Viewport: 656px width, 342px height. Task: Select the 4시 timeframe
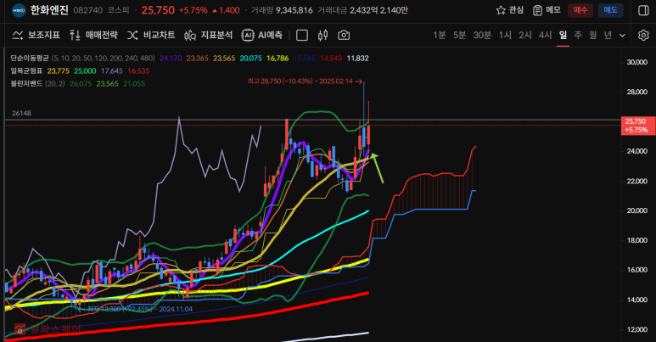[x=545, y=35]
